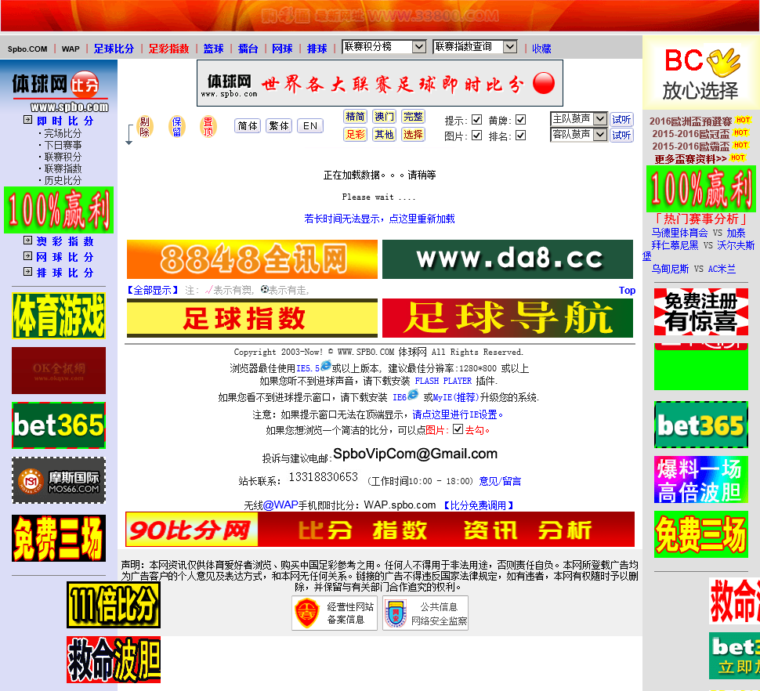The width and height of the screenshot is (760, 691).
Task: Open the 摩斯国际 MOS66.COM banner
Action: pos(59,480)
